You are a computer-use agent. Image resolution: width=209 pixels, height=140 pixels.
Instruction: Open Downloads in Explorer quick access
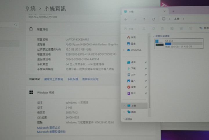[131, 68]
